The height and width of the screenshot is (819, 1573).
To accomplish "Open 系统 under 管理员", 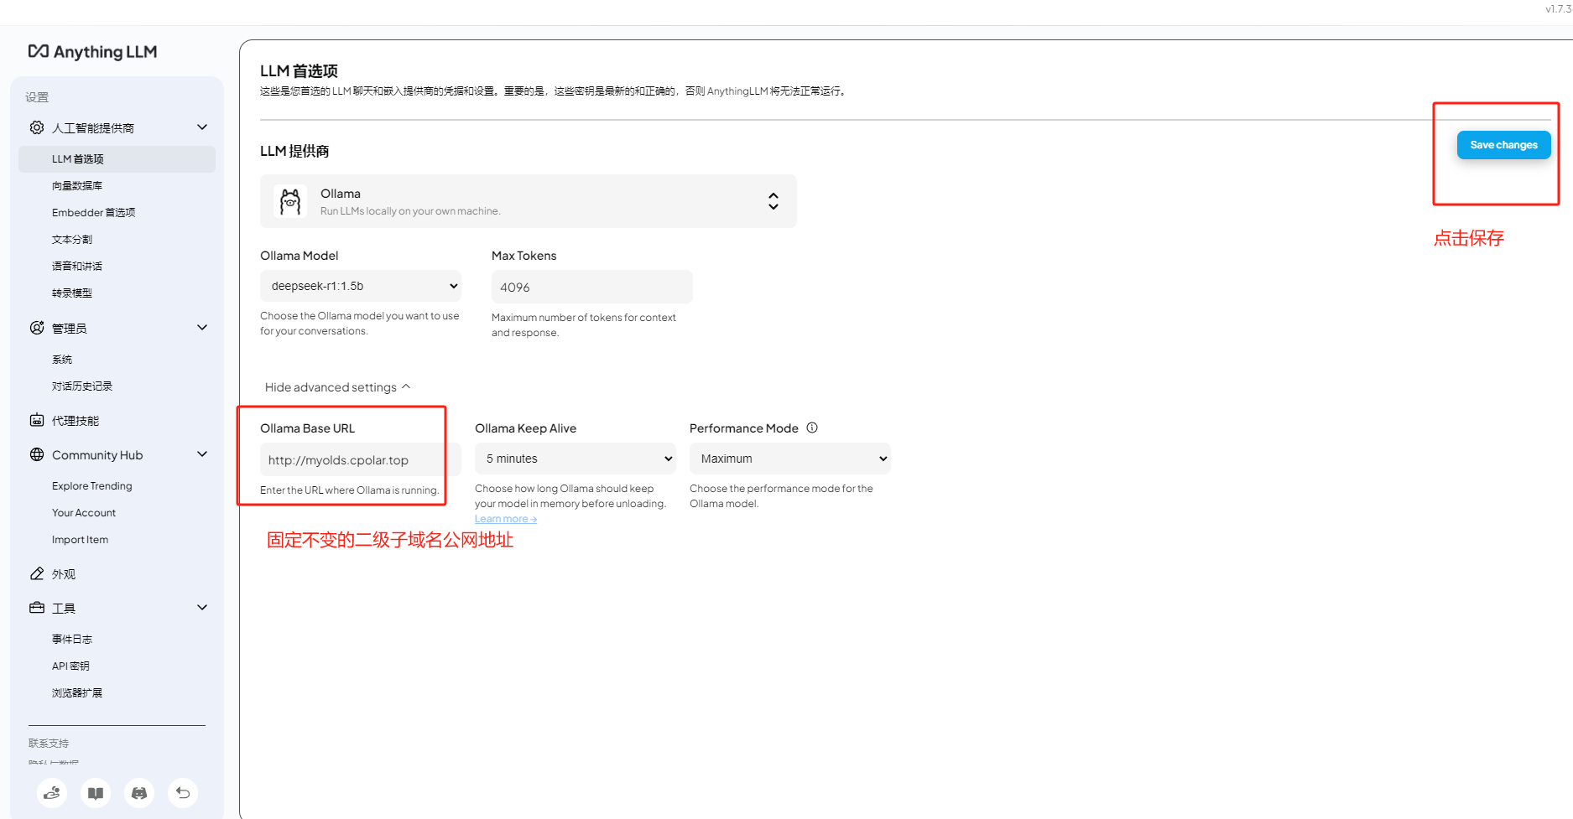I will 62,360.
